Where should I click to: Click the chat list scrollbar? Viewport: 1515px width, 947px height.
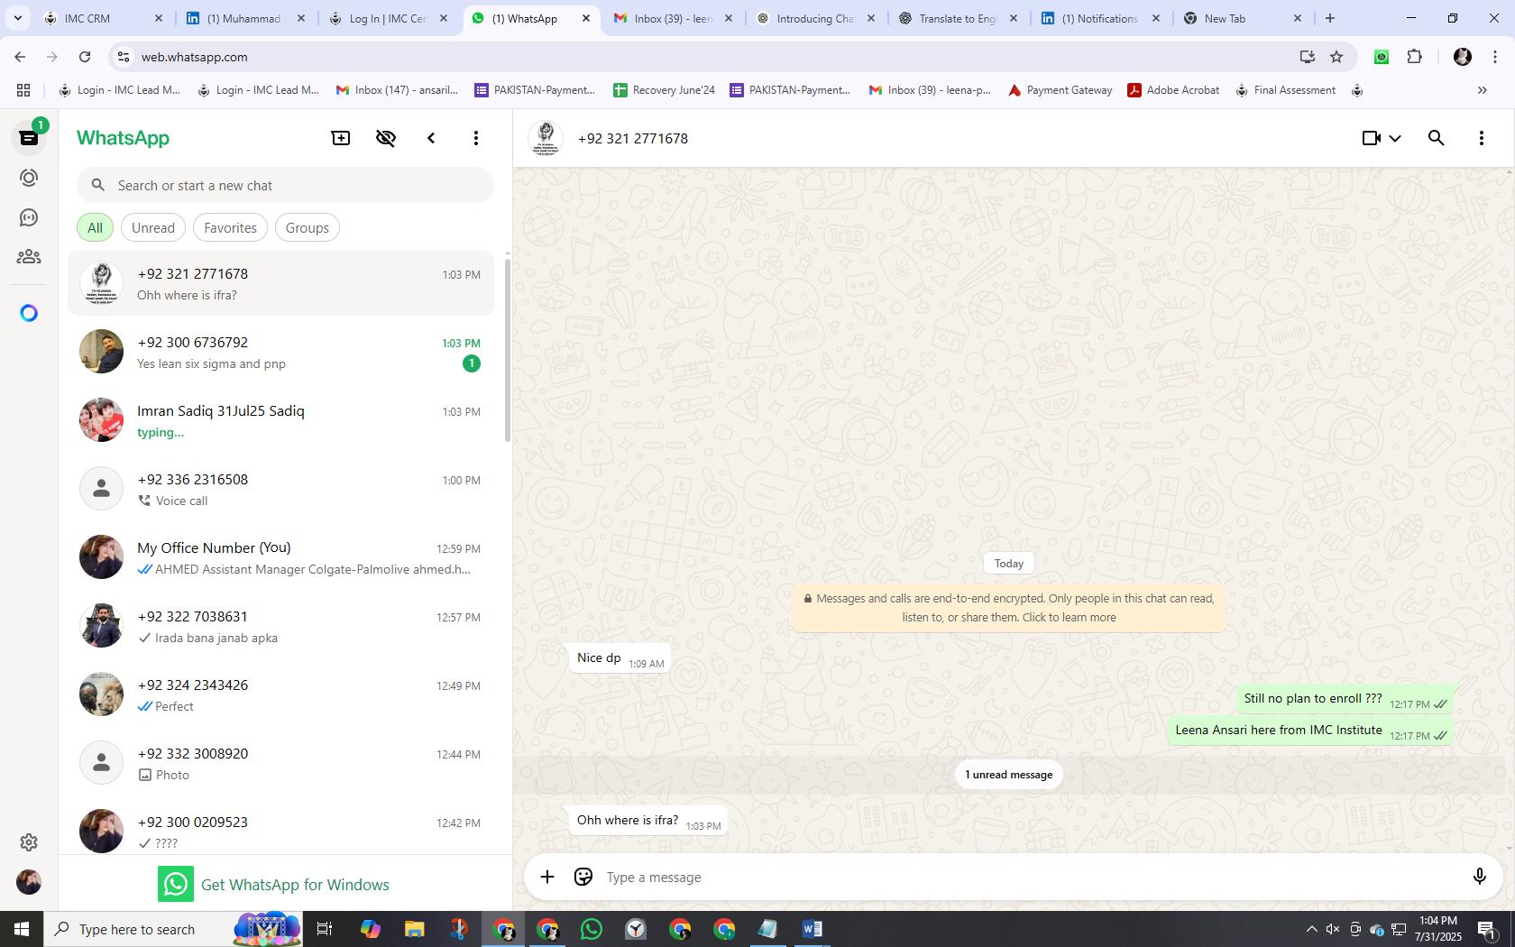pos(507,350)
